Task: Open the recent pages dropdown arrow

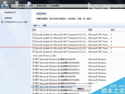Action: click(x=10, y=6)
